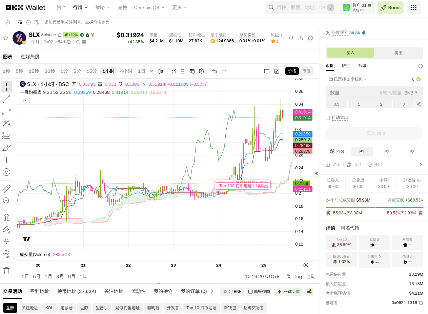Select the ruler measure tool
Viewport: 428px width, 314px height.
(6, 188)
